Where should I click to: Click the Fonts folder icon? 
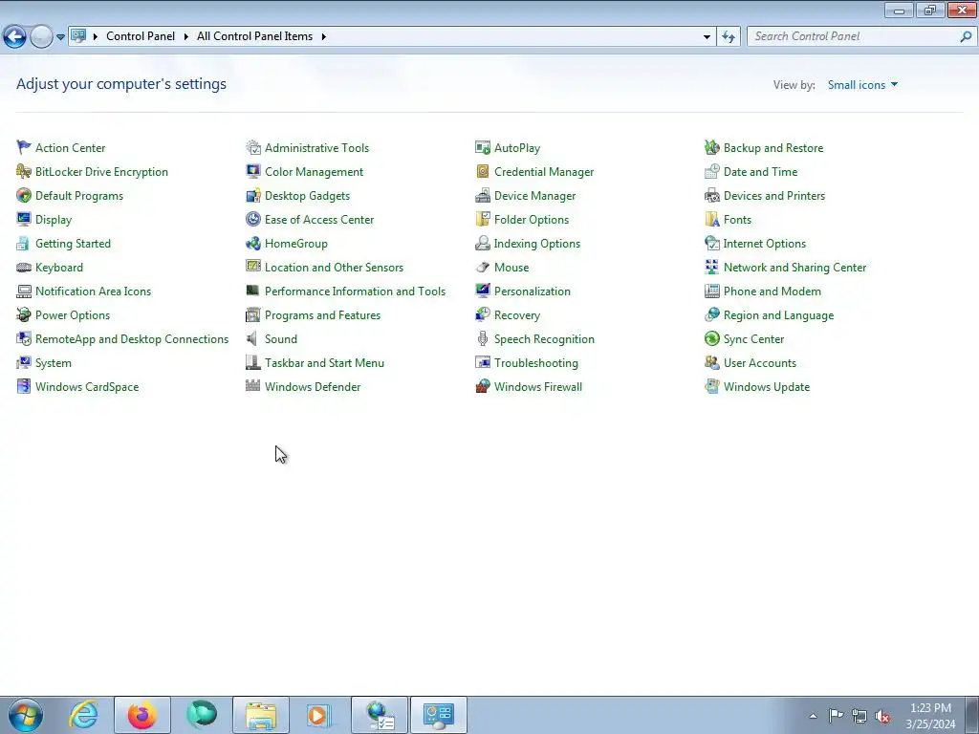point(711,219)
